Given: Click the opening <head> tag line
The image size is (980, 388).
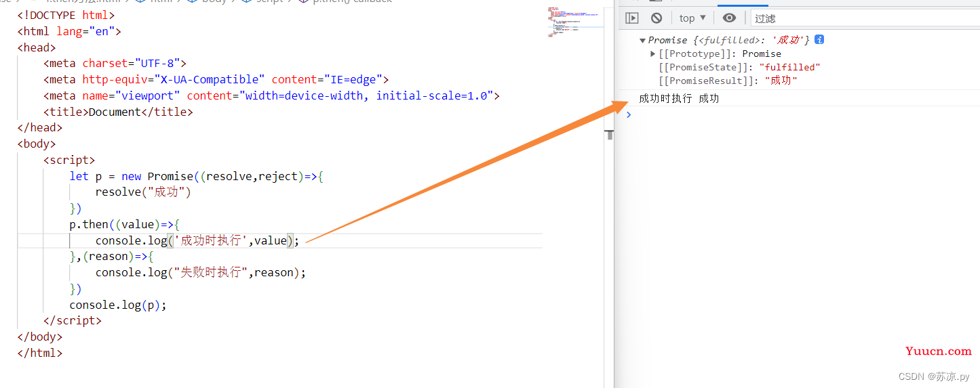Looking at the screenshot, I should click(x=37, y=47).
